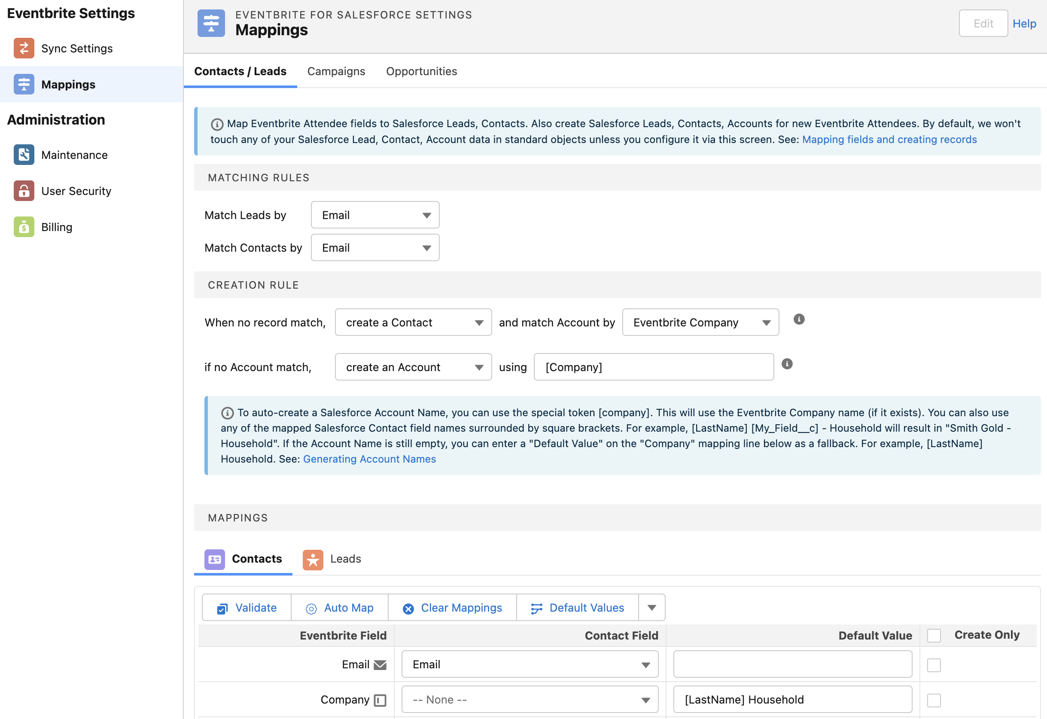
Task: Select the Contacts mappings tab
Action: 243,559
